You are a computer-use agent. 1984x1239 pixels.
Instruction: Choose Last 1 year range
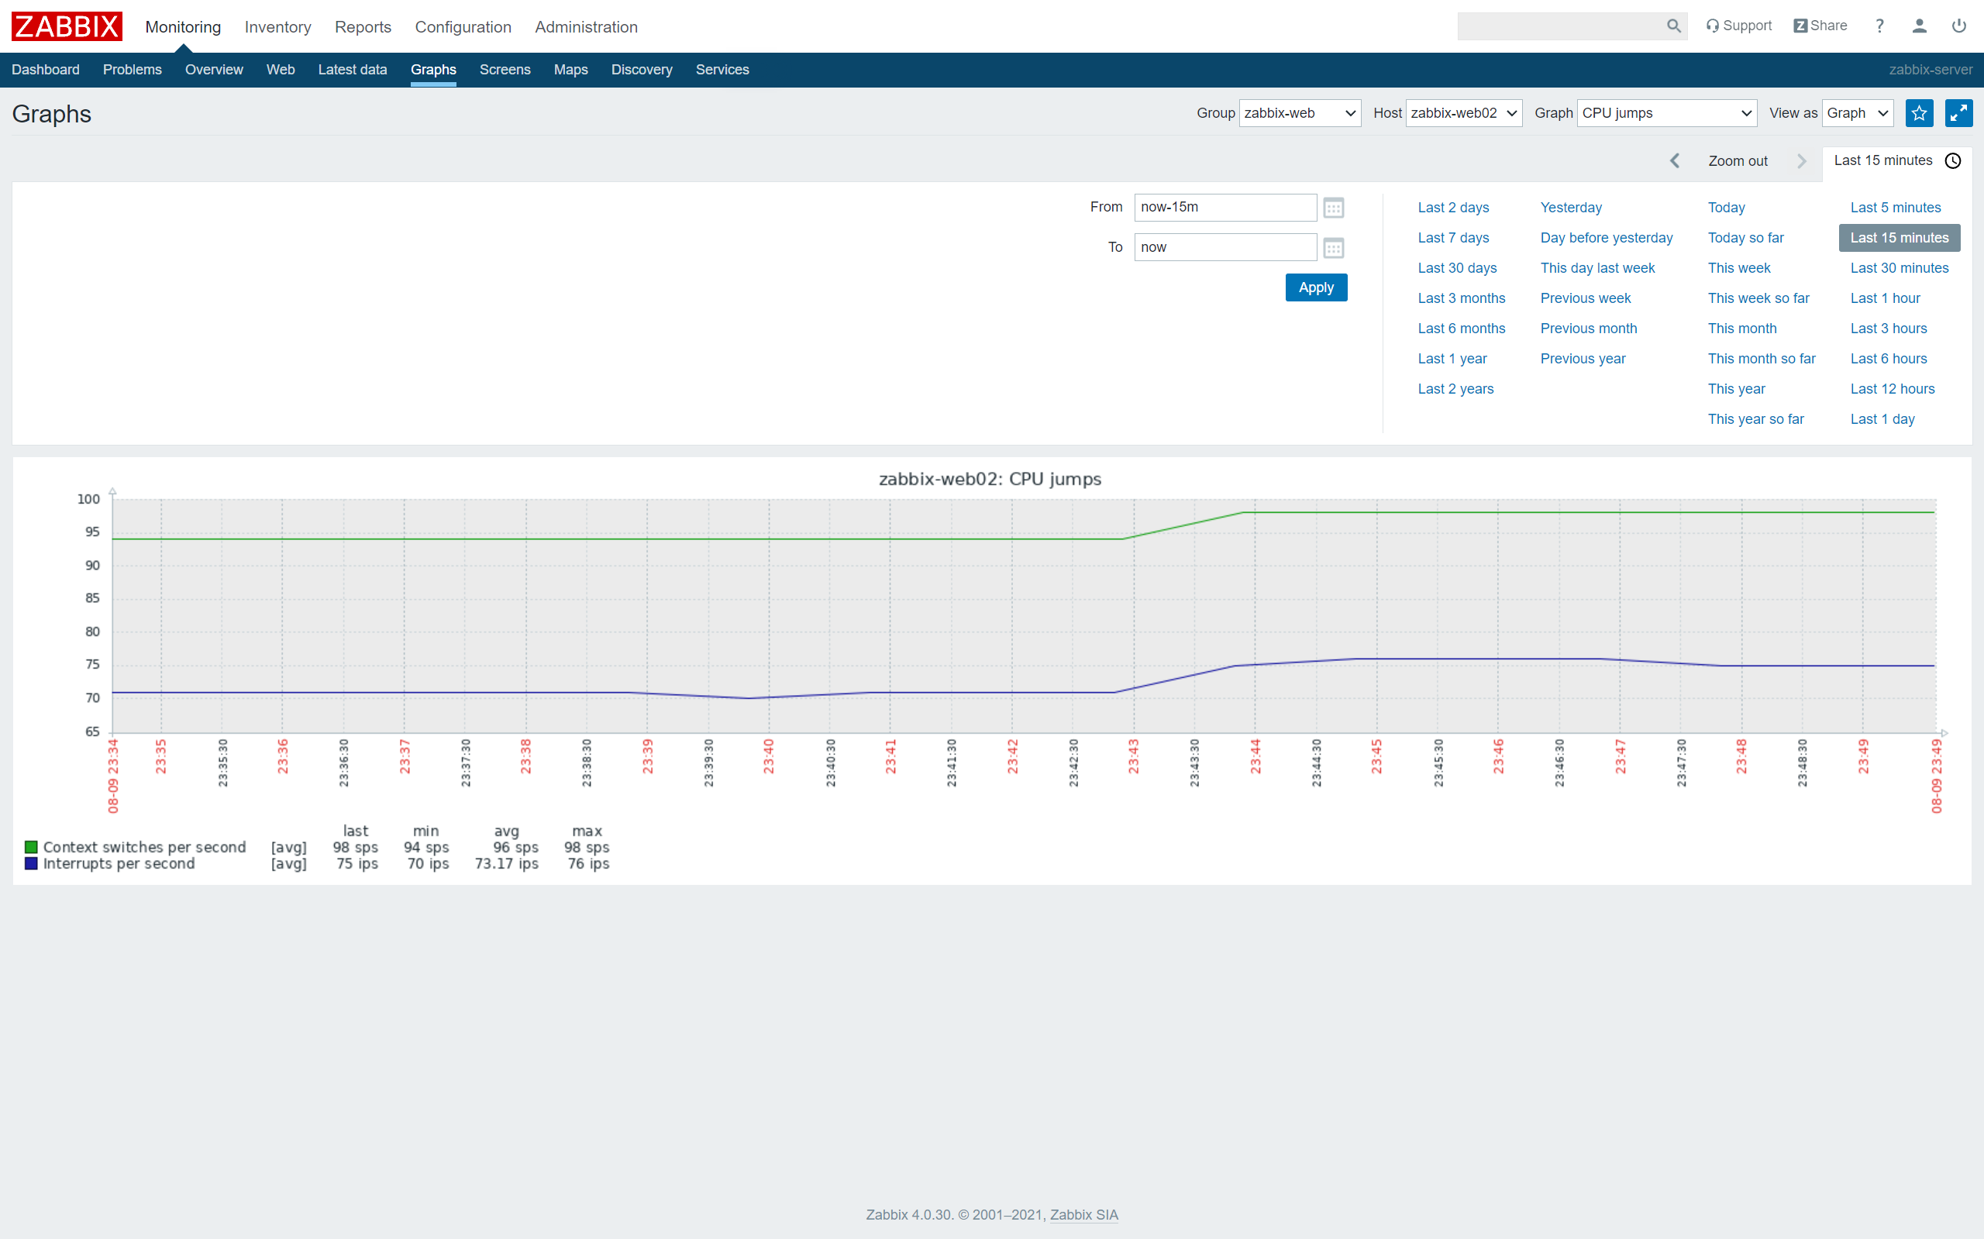[1452, 359]
